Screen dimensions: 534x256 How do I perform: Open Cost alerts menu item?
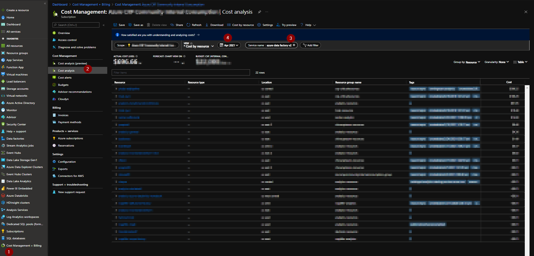click(x=65, y=78)
